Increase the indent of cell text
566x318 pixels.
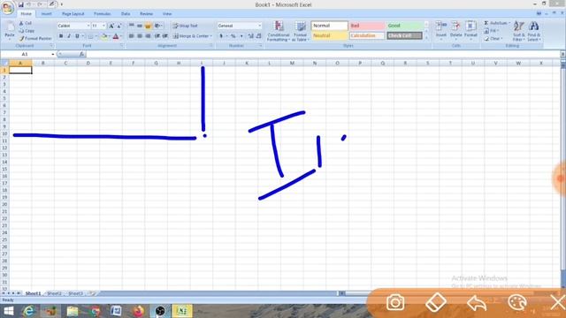[165, 36]
